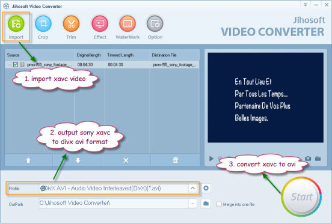Click the Import video icon
The image size is (332, 224).
tap(16, 23)
